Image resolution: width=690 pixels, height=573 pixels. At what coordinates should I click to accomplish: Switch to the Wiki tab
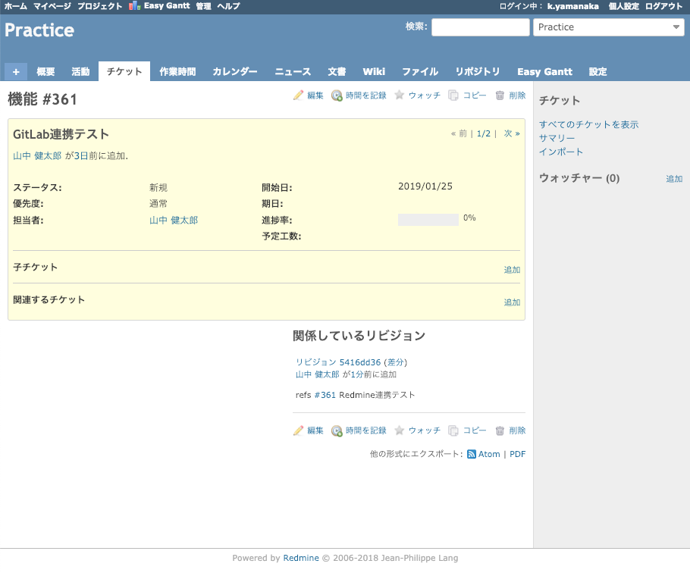click(x=374, y=72)
